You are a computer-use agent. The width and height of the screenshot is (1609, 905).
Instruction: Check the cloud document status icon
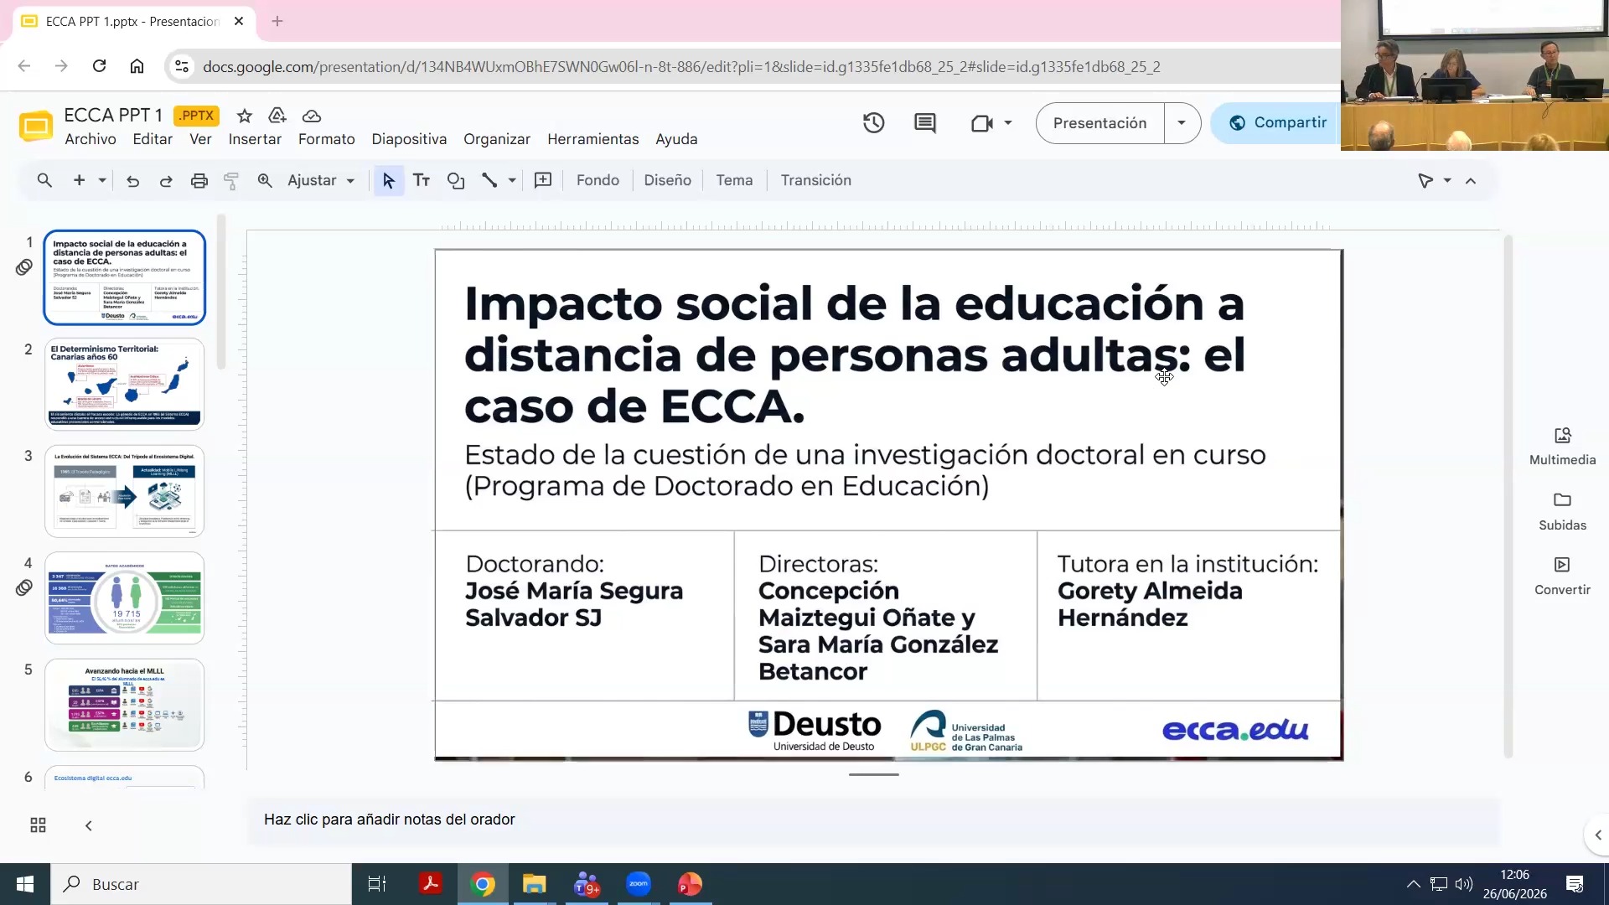pos(312,116)
